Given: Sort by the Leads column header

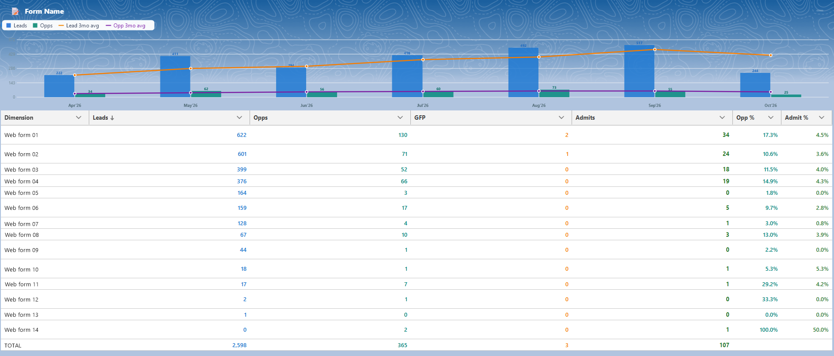Looking at the screenshot, I should 100,117.
